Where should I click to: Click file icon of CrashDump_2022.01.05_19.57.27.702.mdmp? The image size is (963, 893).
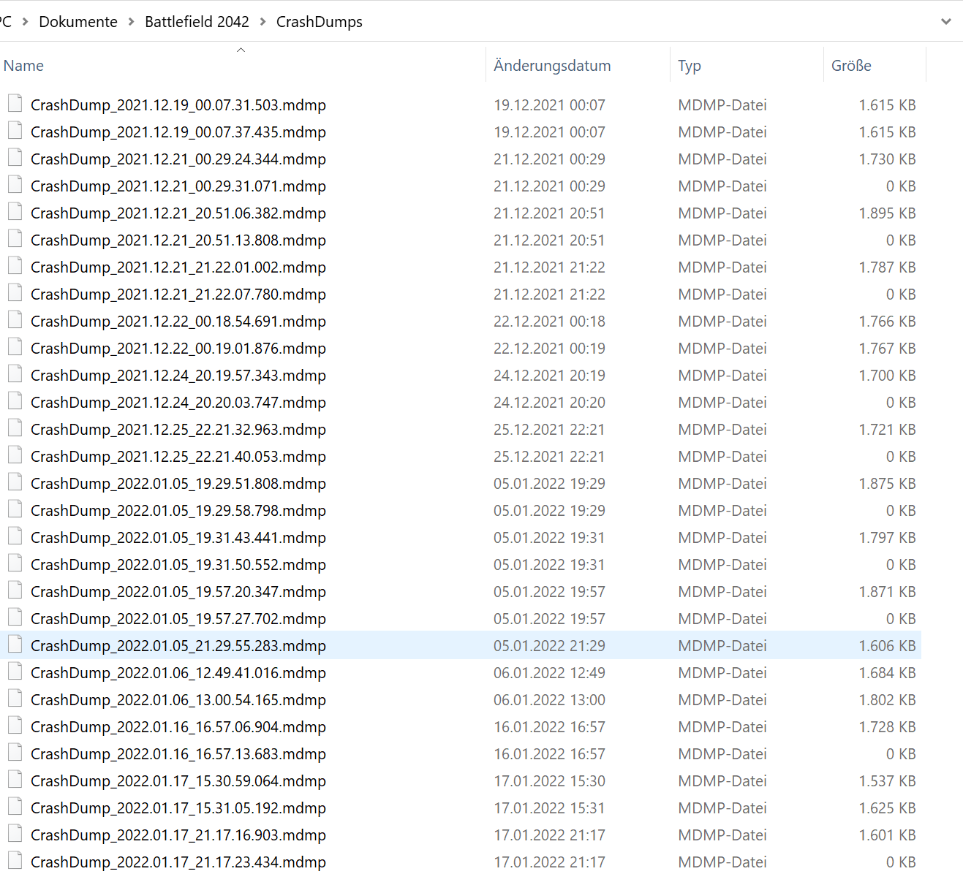click(x=15, y=618)
